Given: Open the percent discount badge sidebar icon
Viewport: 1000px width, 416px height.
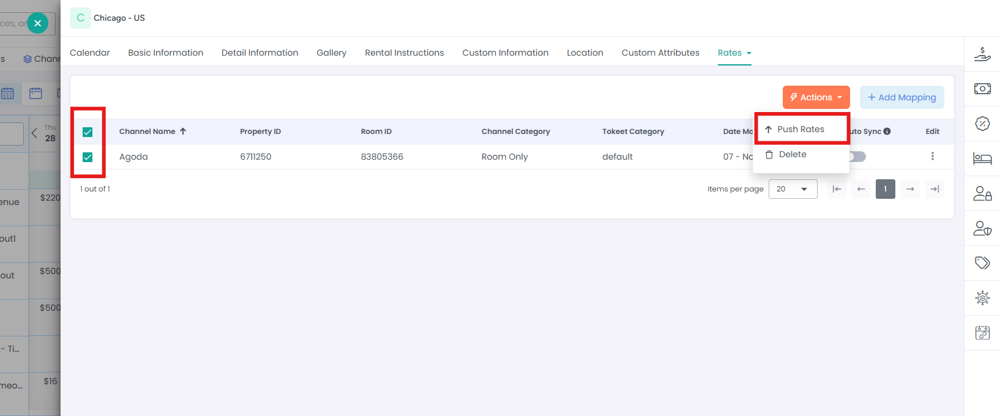Looking at the screenshot, I should pyautogui.click(x=982, y=124).
